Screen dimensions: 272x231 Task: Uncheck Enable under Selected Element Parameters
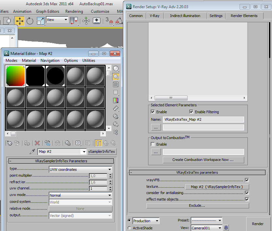coord(153,112)
